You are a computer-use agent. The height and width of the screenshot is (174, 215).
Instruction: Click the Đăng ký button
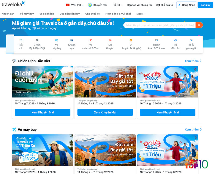pos(205,5)
